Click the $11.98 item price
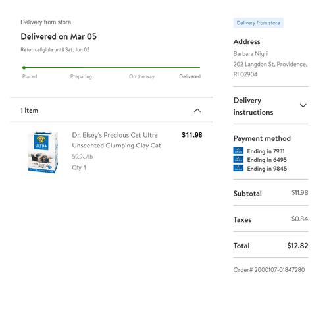 192,135
